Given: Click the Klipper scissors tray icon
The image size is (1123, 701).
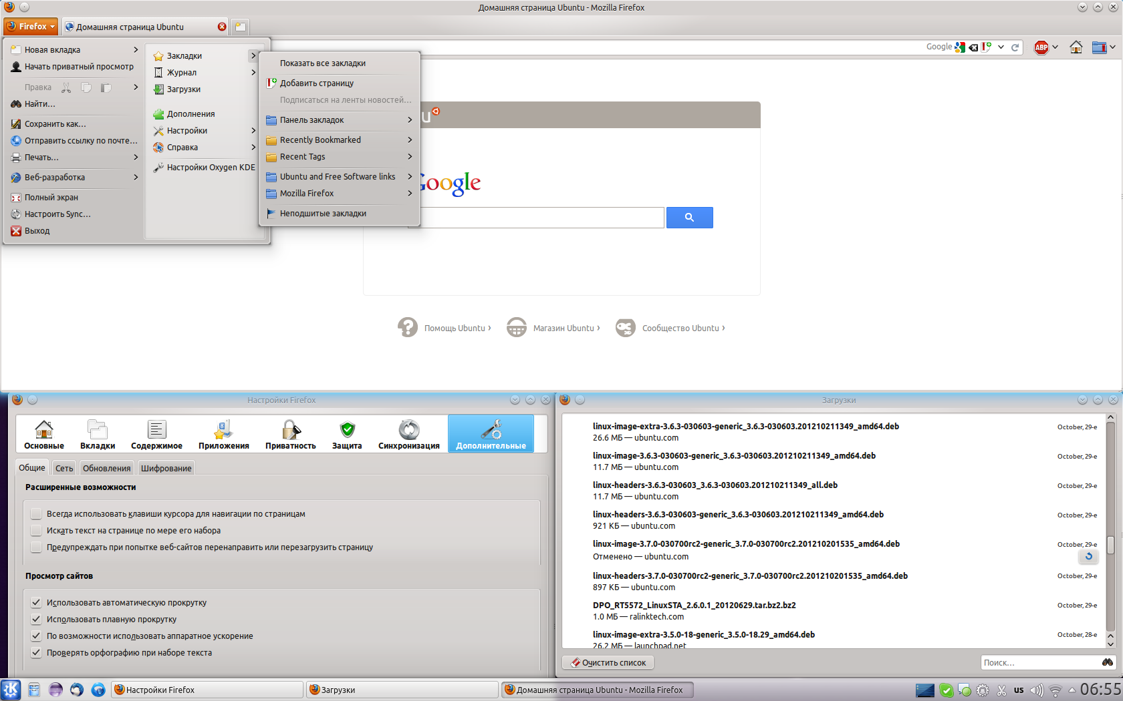Looking at the screenshot, I should pyautogui.click(x=1001, y=690).
